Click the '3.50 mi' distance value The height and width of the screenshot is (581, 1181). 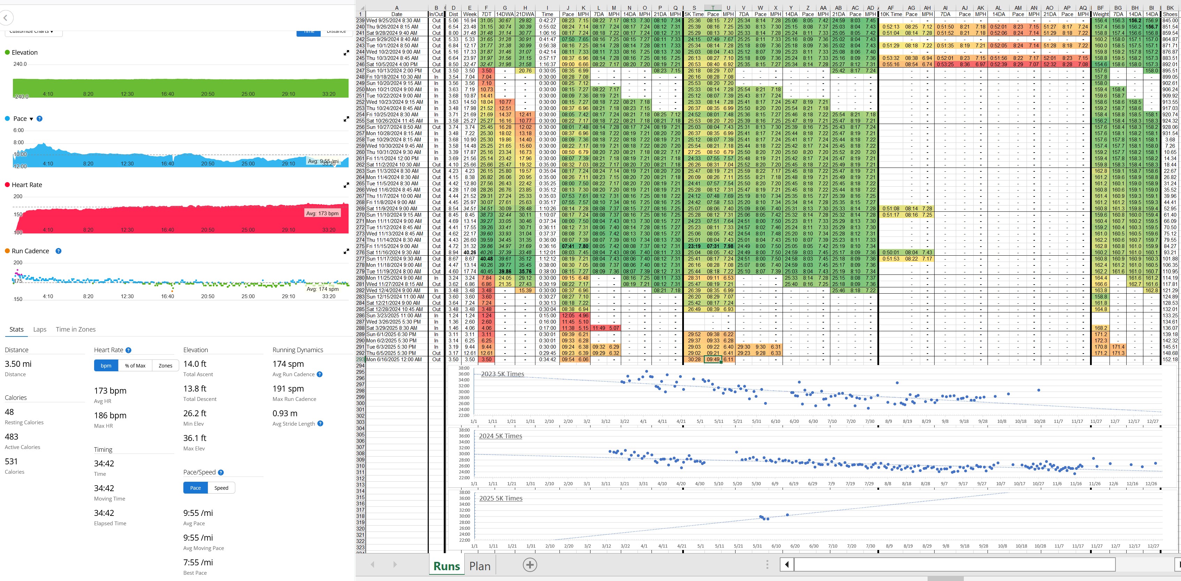(18, 364)
